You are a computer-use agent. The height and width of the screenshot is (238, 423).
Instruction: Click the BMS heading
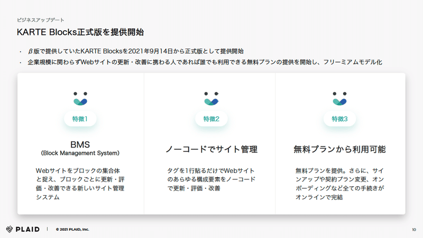point(80,144)
